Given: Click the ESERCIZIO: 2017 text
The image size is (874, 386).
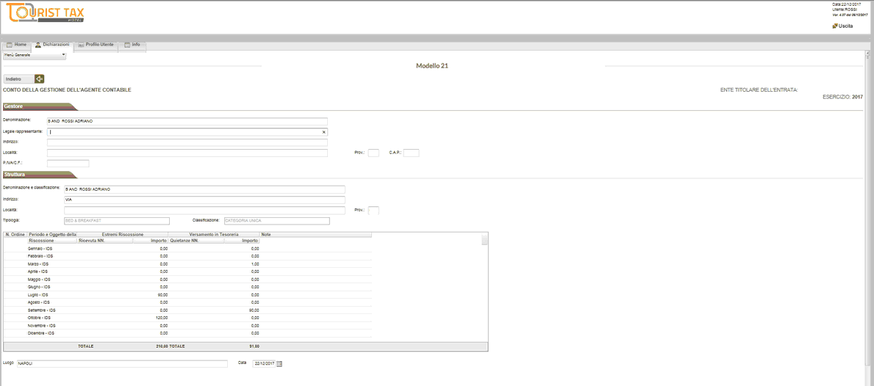Looking at the screenshot, I should [x=843, y=97].
